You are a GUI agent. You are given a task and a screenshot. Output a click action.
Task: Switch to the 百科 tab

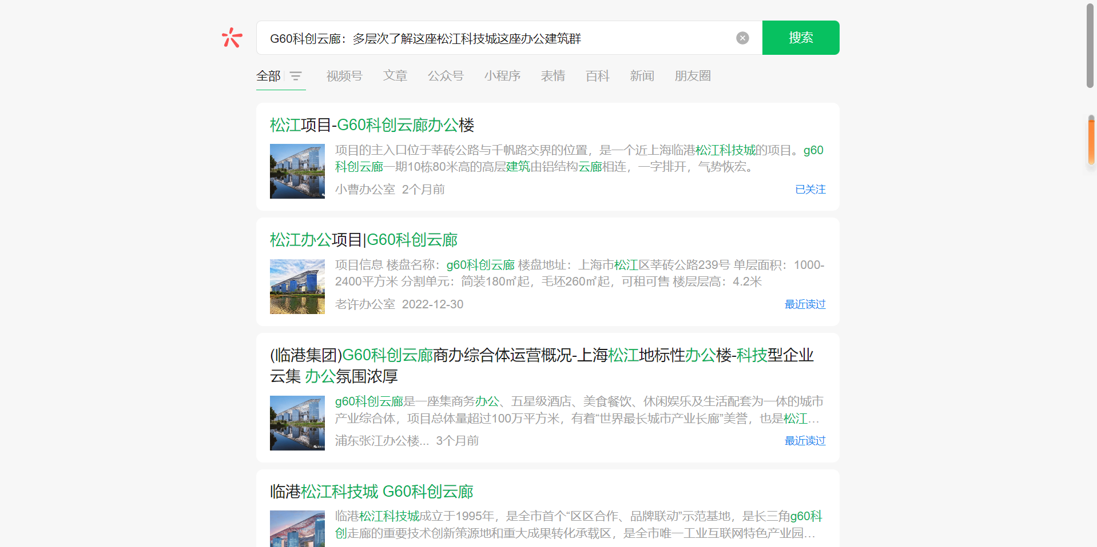pyautogui.click(x=597, y=75)
